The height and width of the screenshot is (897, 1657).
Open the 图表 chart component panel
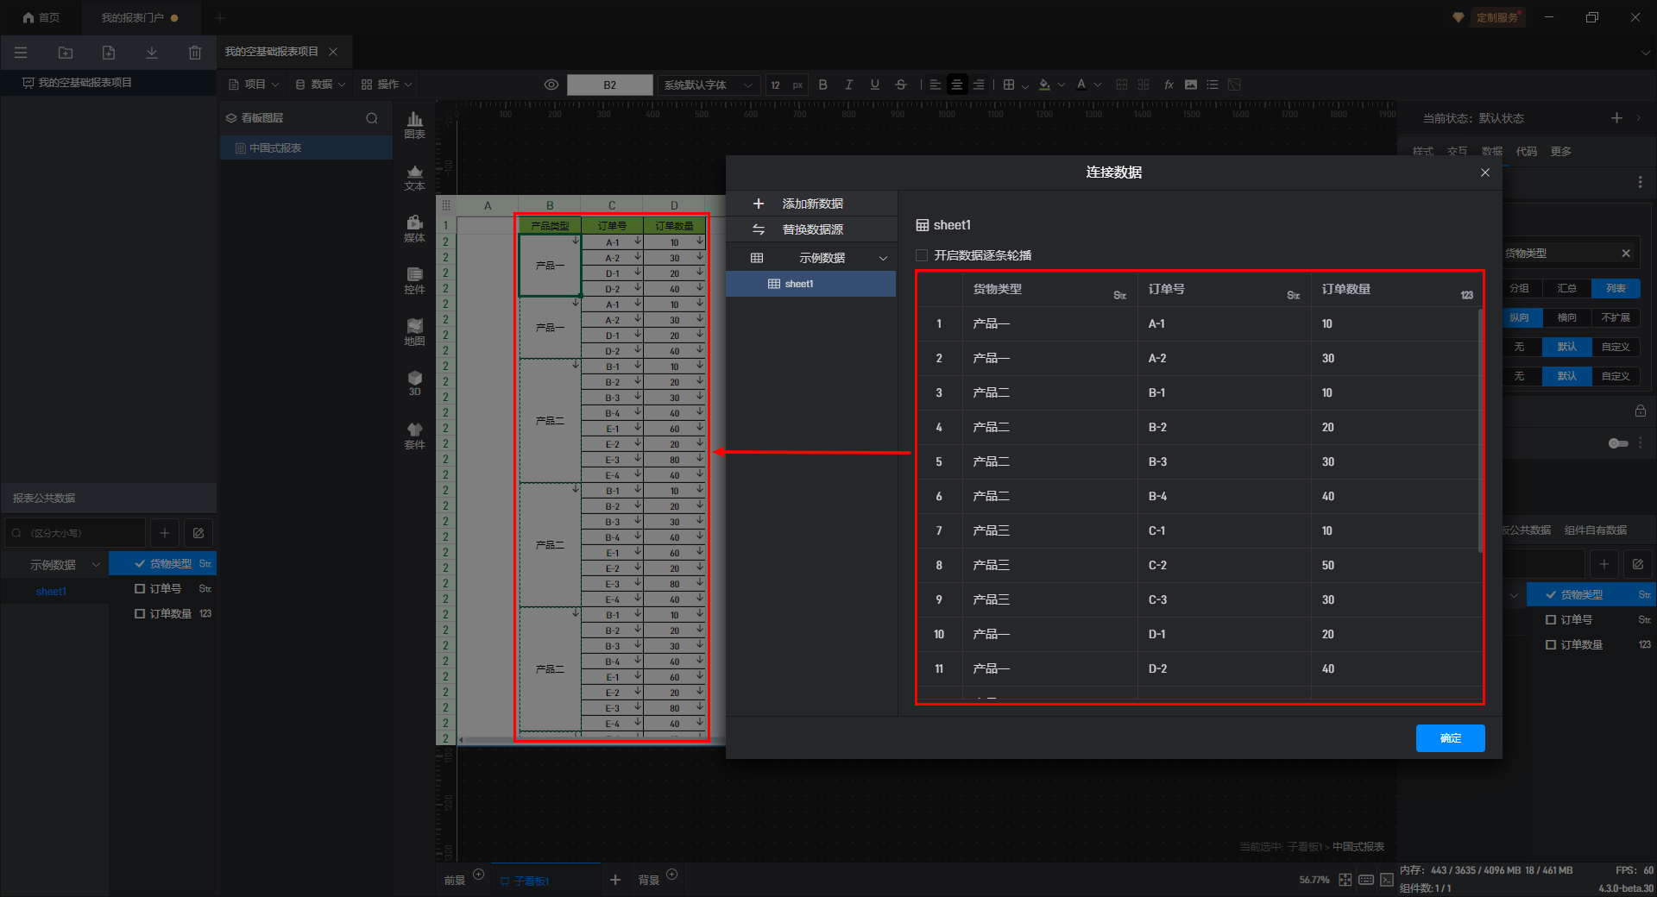[x=414, y=124]
